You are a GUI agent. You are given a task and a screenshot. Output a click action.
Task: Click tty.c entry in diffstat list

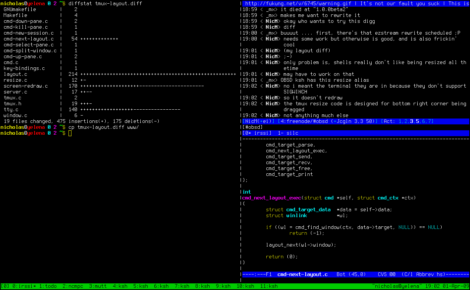coord(11,109)
